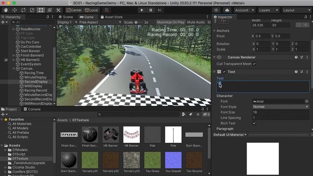Toggle Cull Transparent Mesh checkbox
This screenshot has width=313, height=176.
254,64
